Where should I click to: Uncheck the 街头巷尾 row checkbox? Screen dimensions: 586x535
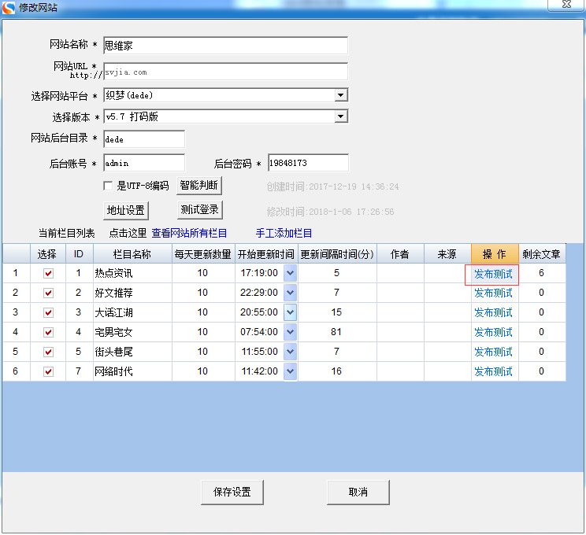coord(48,352)
